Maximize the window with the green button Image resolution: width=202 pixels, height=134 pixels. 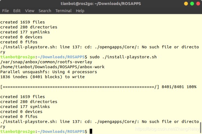[x=192, y=4]
